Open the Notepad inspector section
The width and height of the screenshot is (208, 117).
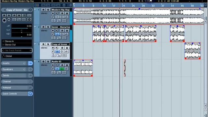(15, 88)
